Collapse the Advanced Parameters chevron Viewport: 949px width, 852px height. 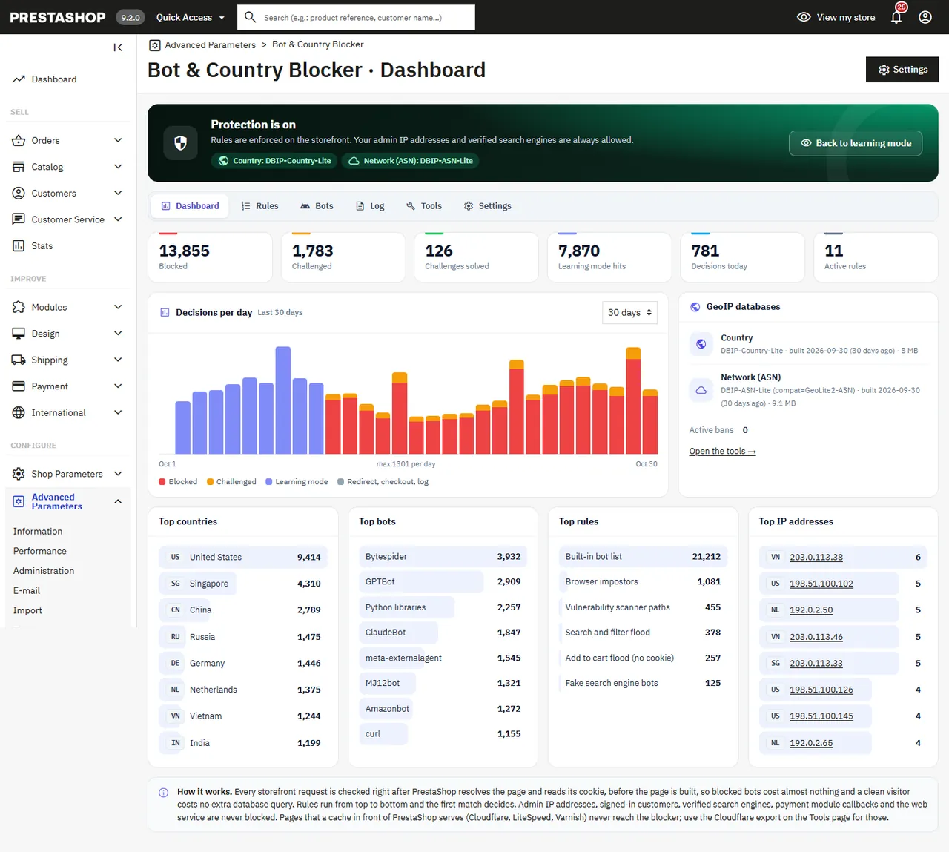[118, 502]
